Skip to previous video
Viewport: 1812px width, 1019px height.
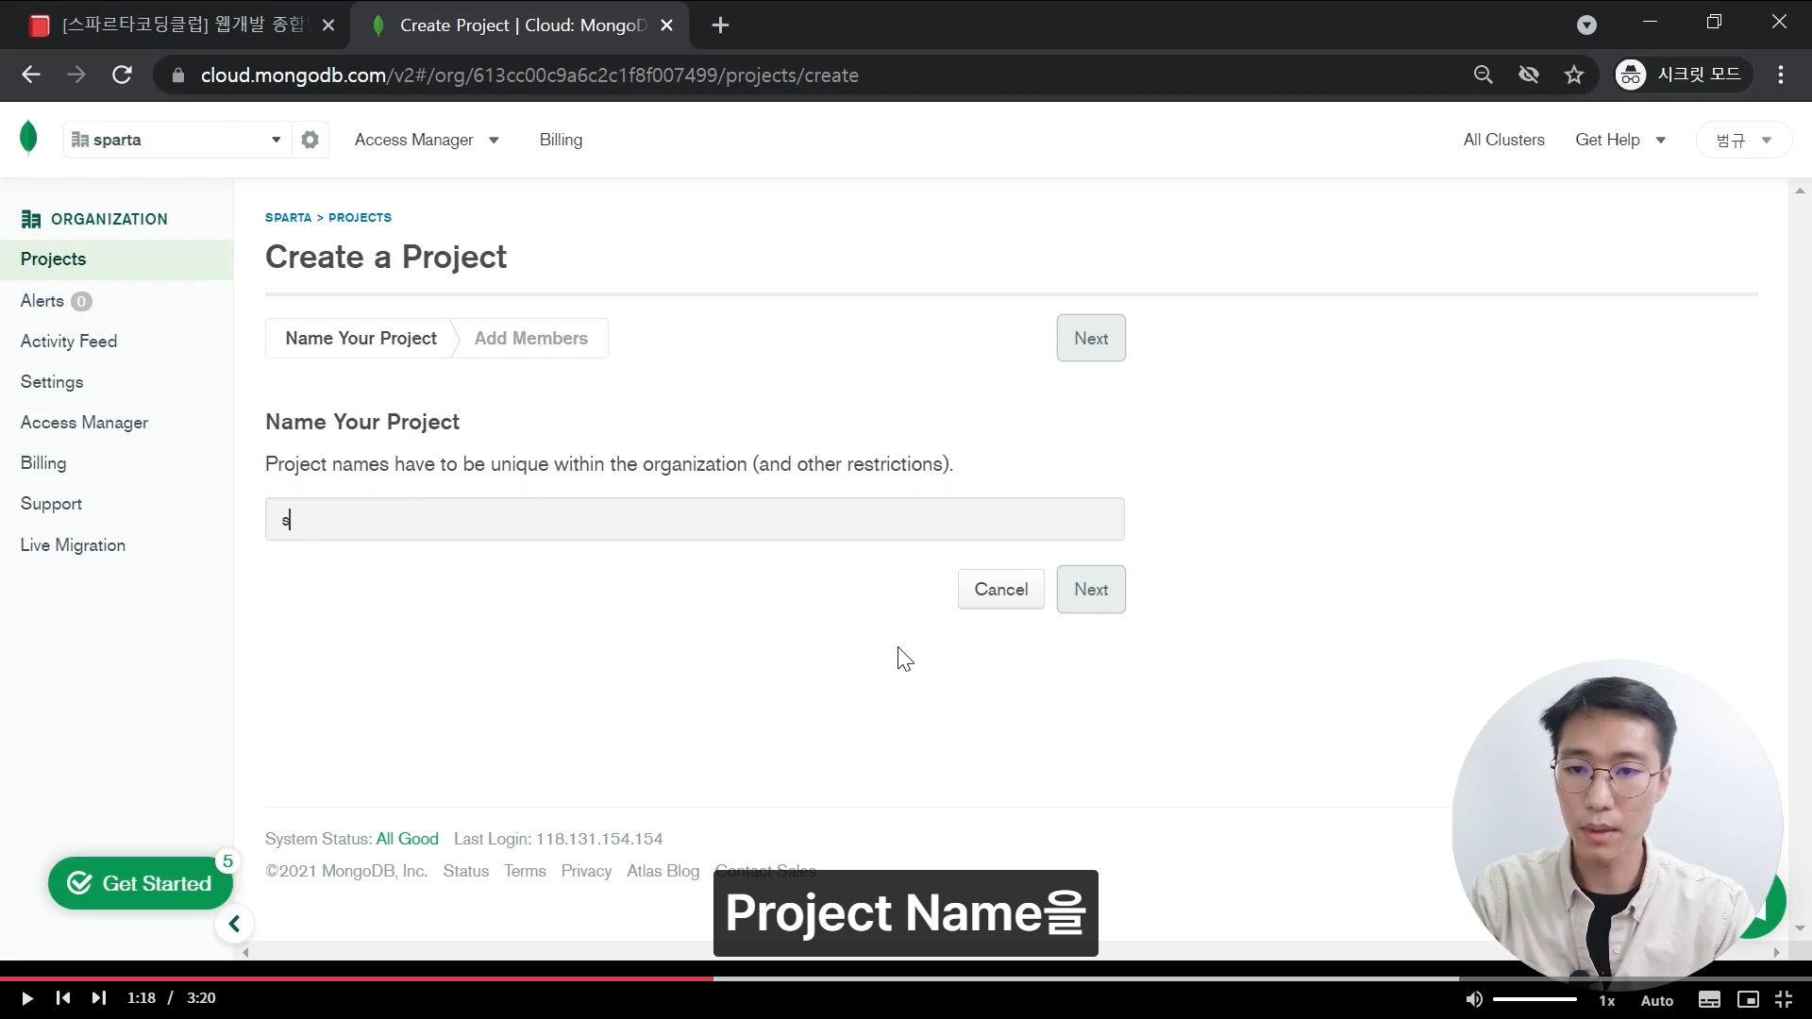63,998
